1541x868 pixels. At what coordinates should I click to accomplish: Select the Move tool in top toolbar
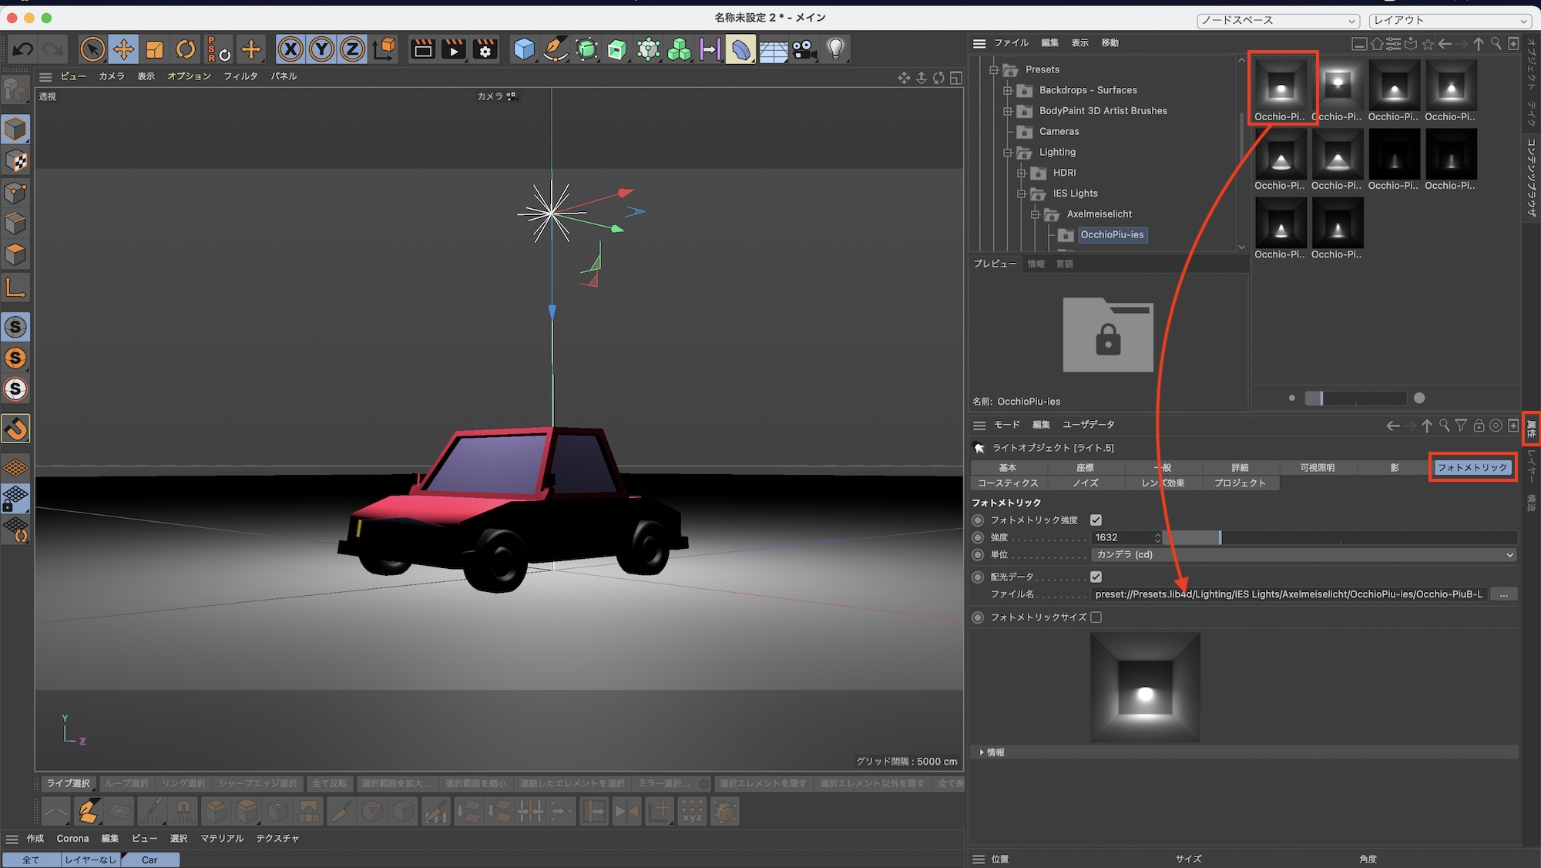click(123, 50)
